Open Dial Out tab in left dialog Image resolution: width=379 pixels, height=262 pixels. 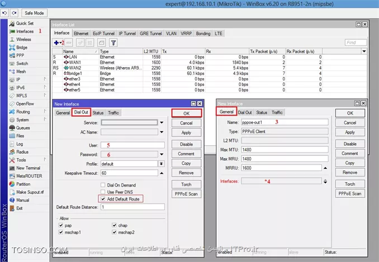click(x=81, y=112)
